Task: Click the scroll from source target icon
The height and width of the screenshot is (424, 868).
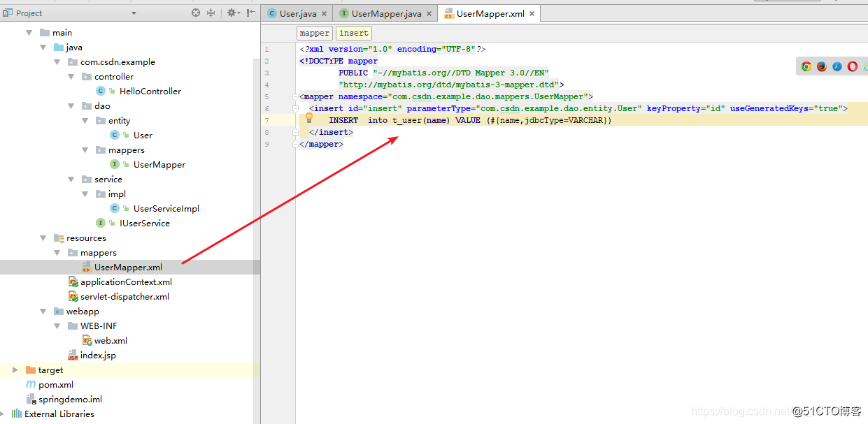Action: (196, 13)
